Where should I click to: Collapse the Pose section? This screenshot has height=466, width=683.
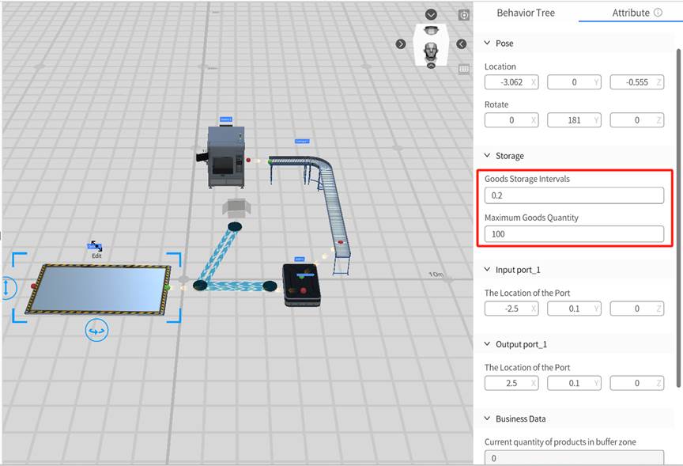click(486, 44)
